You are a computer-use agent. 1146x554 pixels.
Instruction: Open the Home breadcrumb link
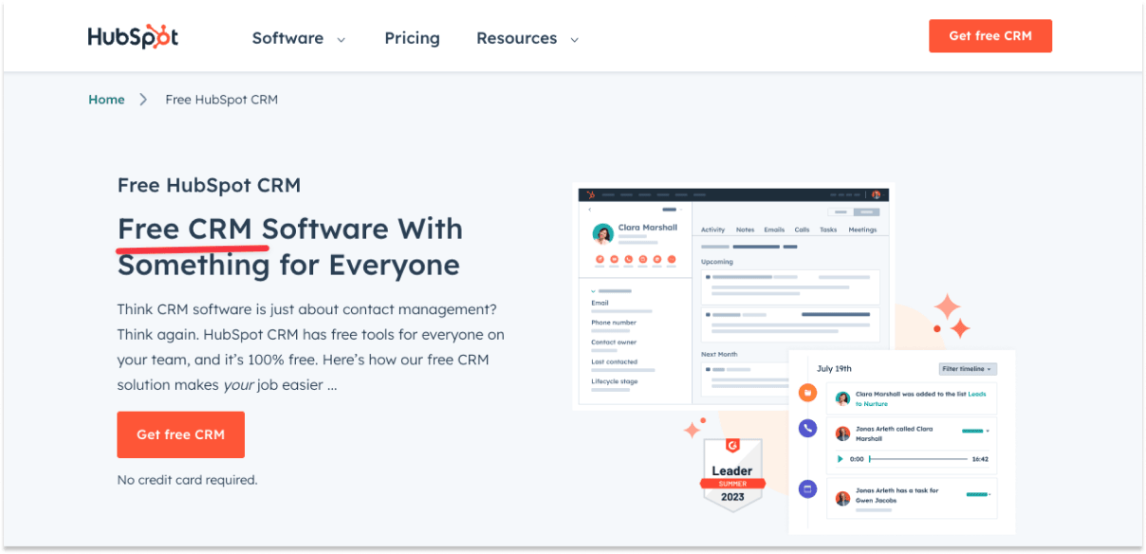(x=106, y=99)
